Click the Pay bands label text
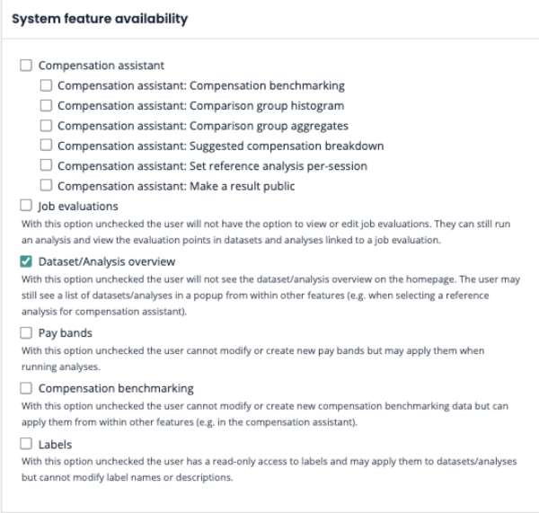The image size is (539, 513). (66, 332)
